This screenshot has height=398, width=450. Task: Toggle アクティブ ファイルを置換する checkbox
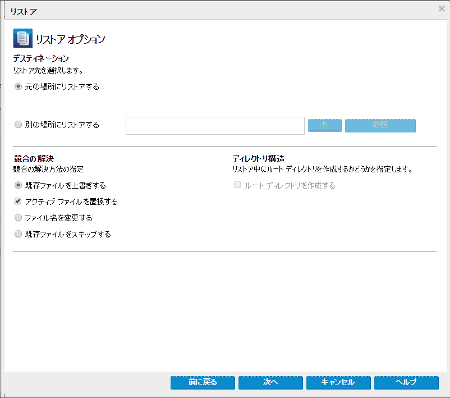pos(18,202)
